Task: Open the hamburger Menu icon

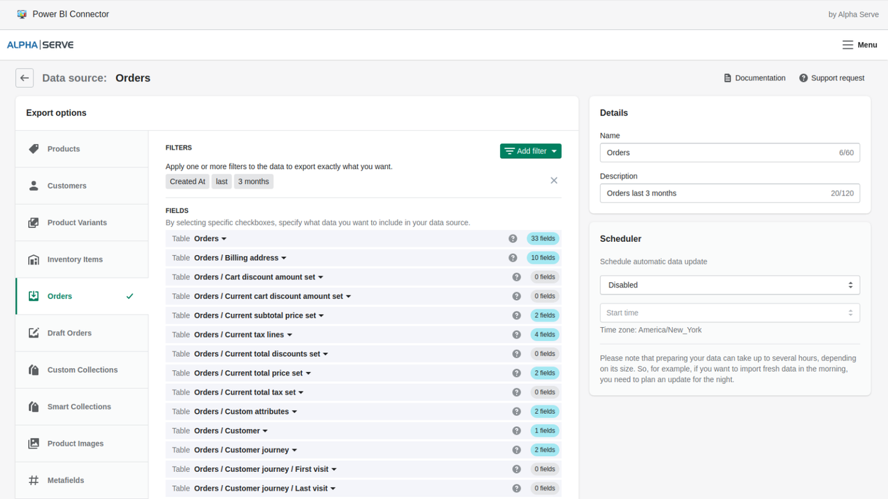Action: [848, 45]
